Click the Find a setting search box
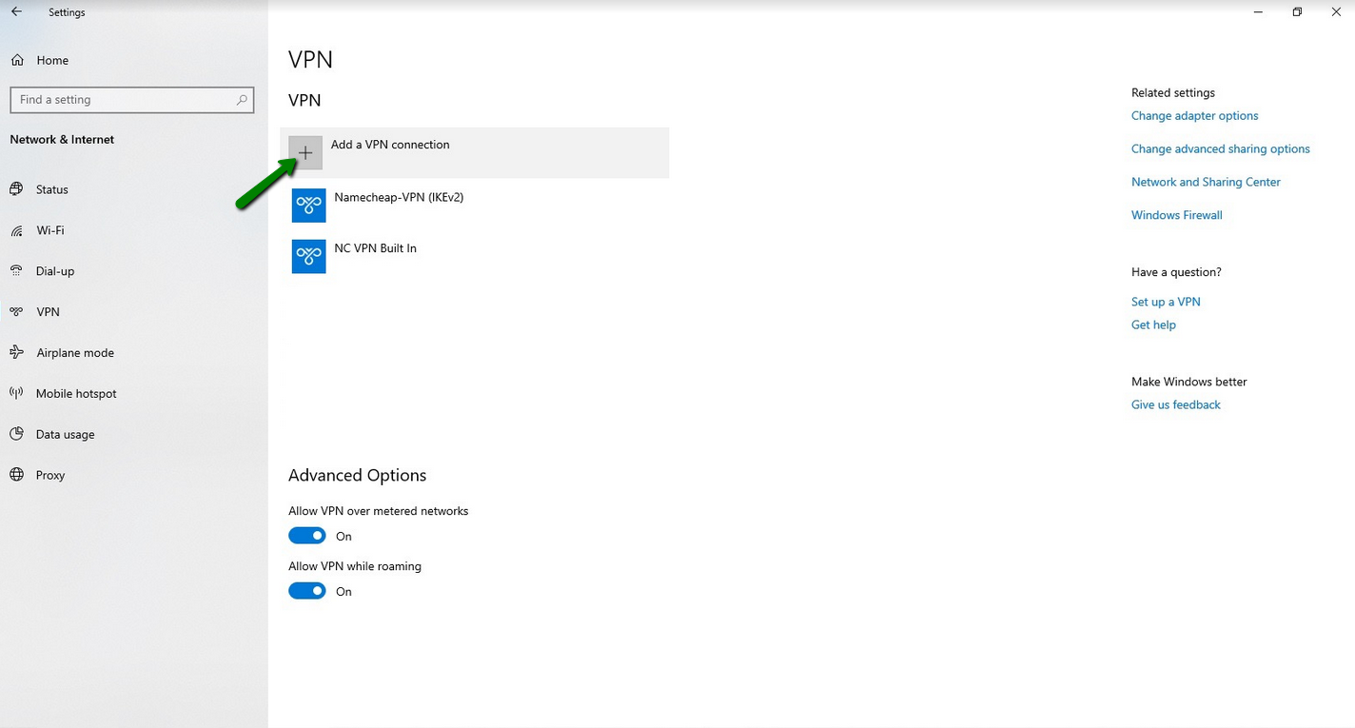Image resolution: width=1355 pixels, height=728 pixels. (131, 99)
